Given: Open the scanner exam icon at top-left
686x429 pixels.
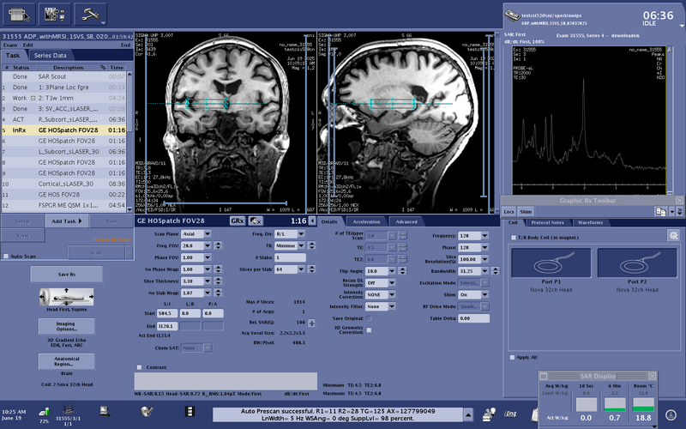Looking at the screenshot, I should [19, 15].
